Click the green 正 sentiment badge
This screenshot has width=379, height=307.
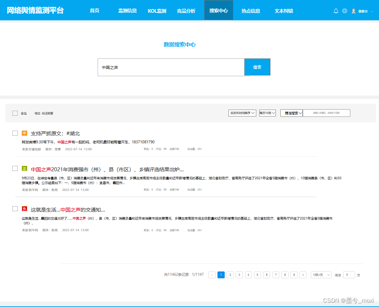24,168
